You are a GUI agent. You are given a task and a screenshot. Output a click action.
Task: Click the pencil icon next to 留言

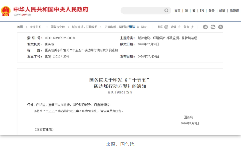tap(192, 27)
